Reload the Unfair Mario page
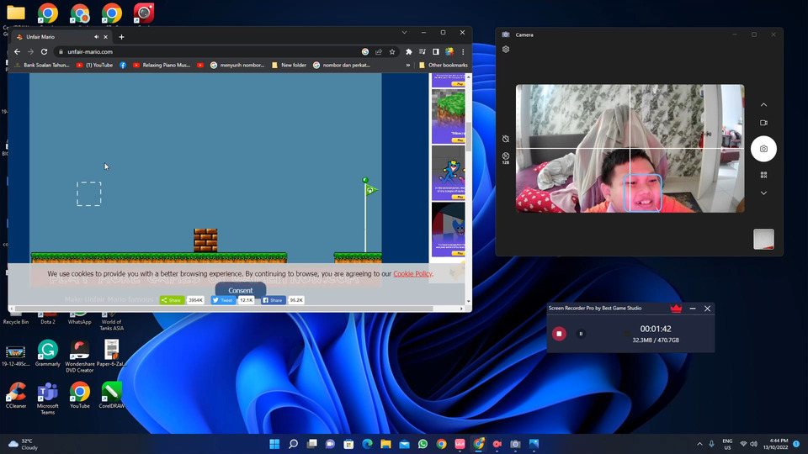This screenshot has width=808, height=454. click(45, 51)
